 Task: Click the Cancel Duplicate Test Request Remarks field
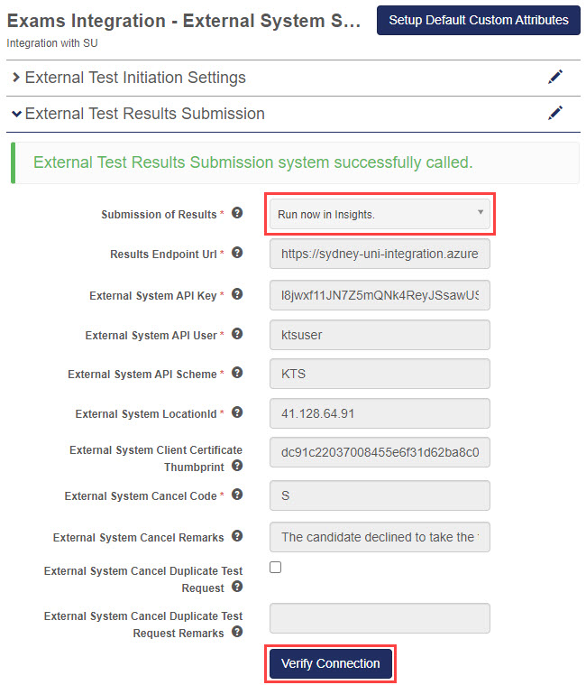click(380, 618)
